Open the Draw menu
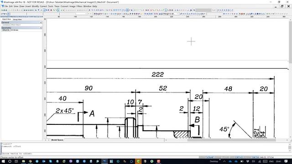Screen dimensions: 292x164 [22, 6]
